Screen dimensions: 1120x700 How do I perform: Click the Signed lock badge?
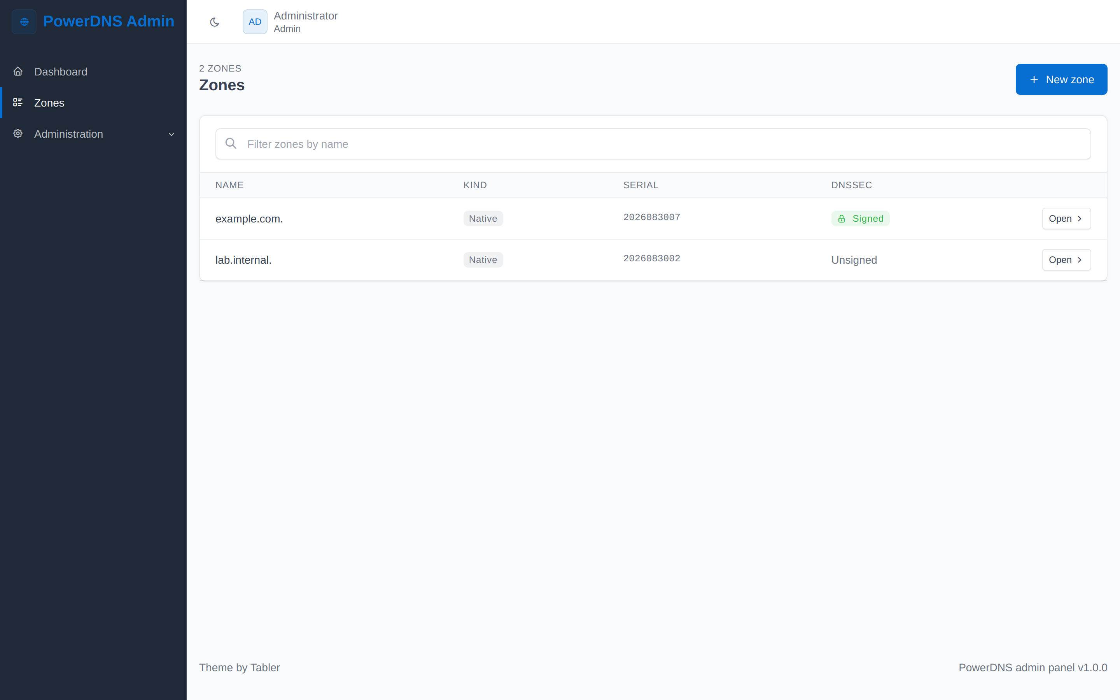(x=860, y=219)
